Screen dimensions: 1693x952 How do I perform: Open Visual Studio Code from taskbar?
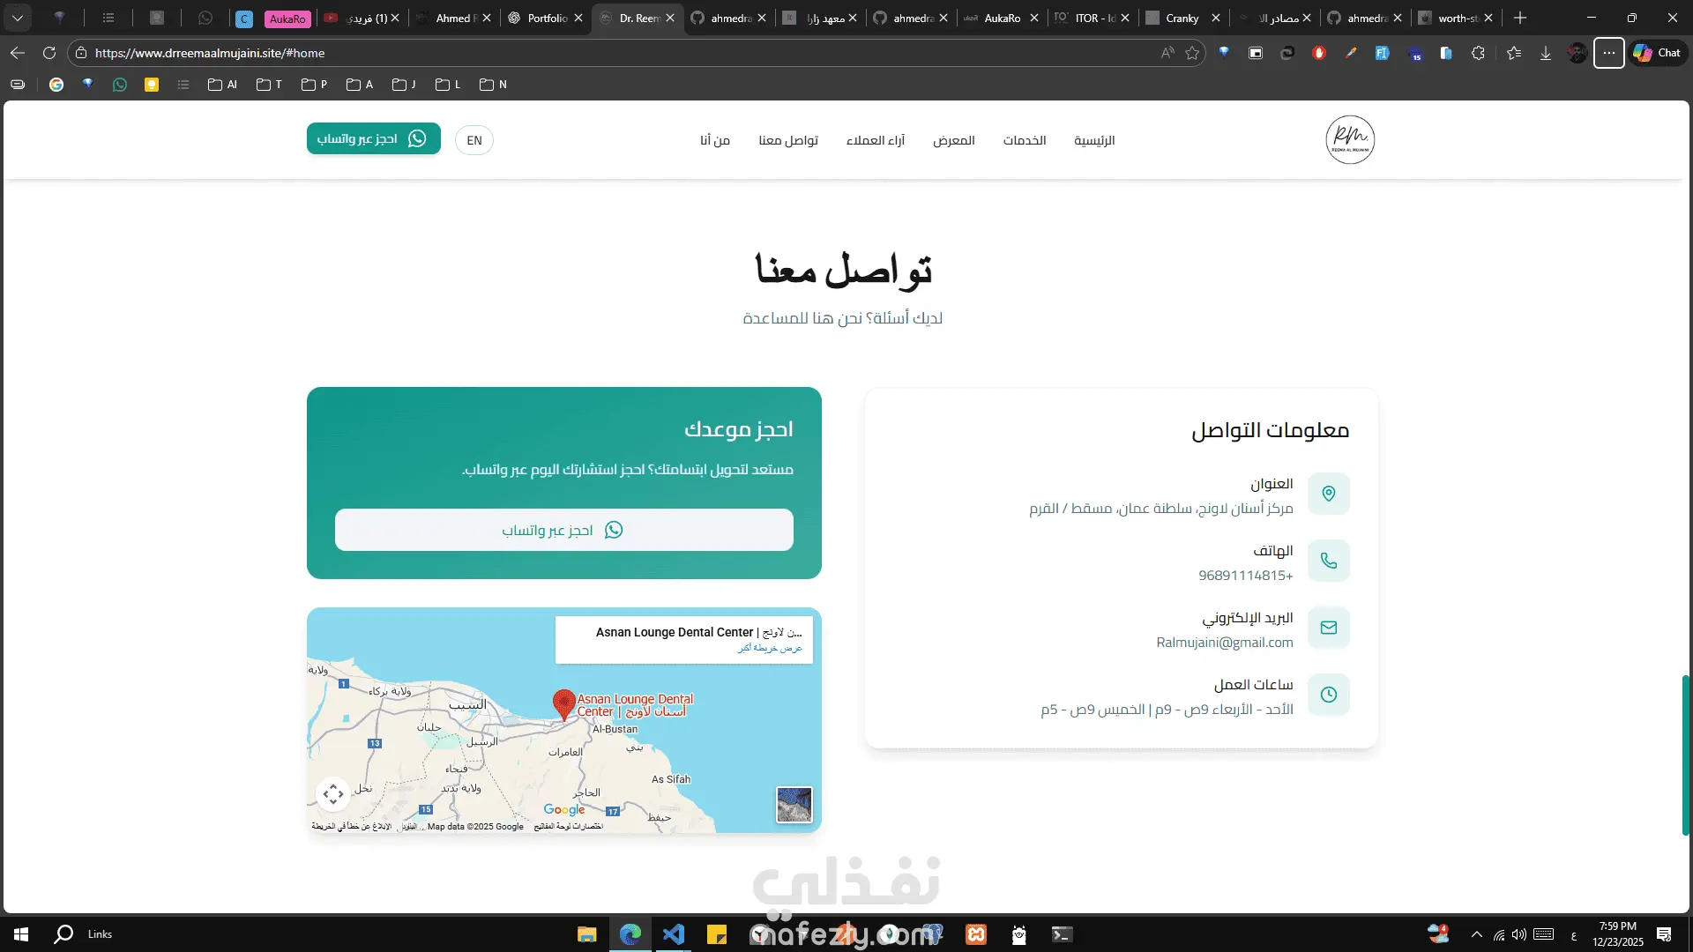[674, 934]
